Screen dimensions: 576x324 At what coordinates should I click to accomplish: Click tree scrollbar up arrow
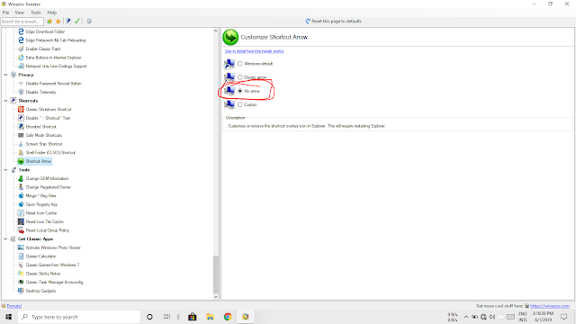click(x=216, y=31)
